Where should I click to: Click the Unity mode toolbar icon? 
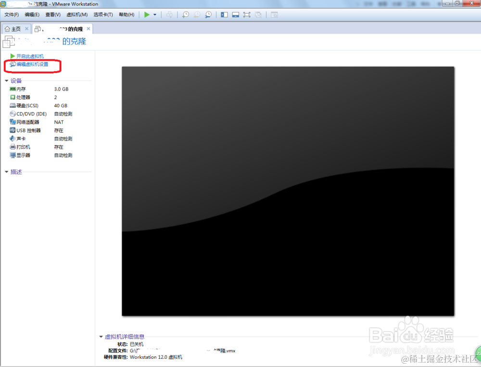(x=258, y=14)
